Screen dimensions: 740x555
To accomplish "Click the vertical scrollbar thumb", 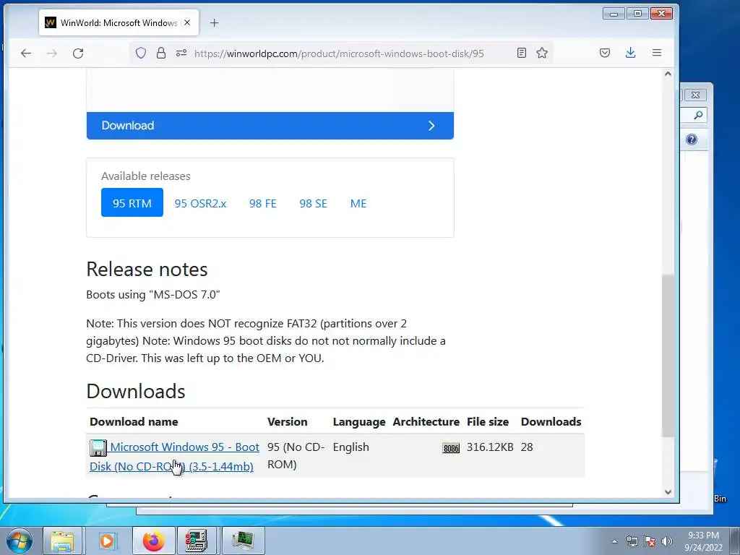I will [x=668, y=356].
